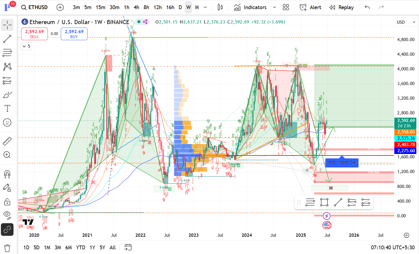The height and width of the screenshot is (254, 419).
Task: Select the XABCD pattern tool
Action: (x=7, y=67)
